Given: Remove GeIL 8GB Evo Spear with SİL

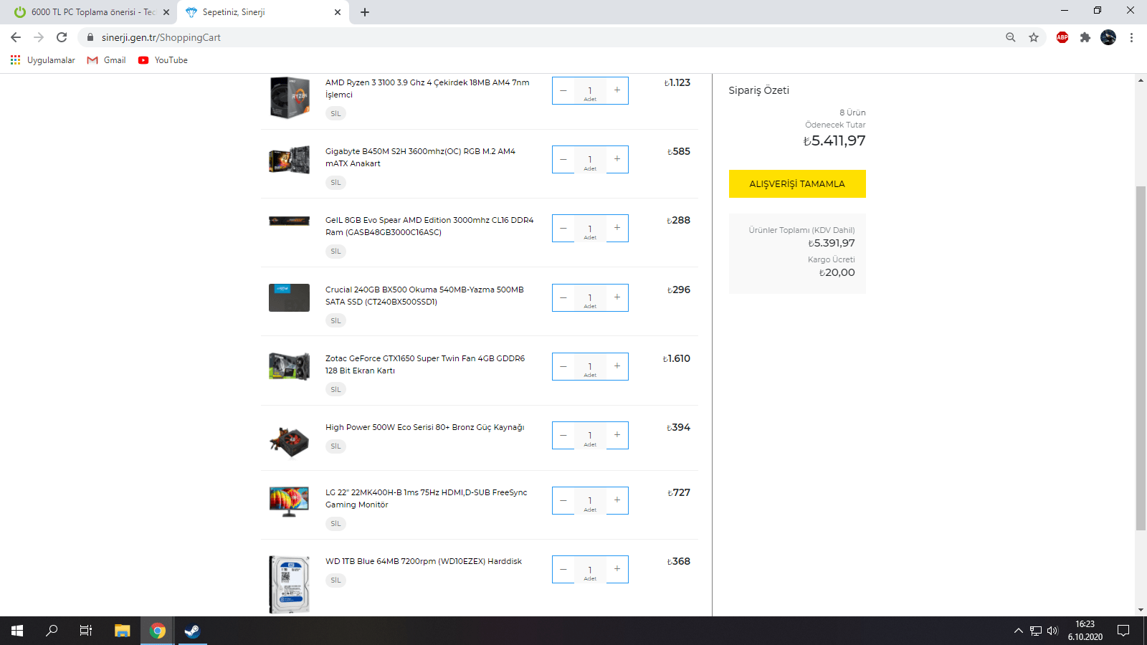Looking at the screenshot, I should [x=335, y=251].
